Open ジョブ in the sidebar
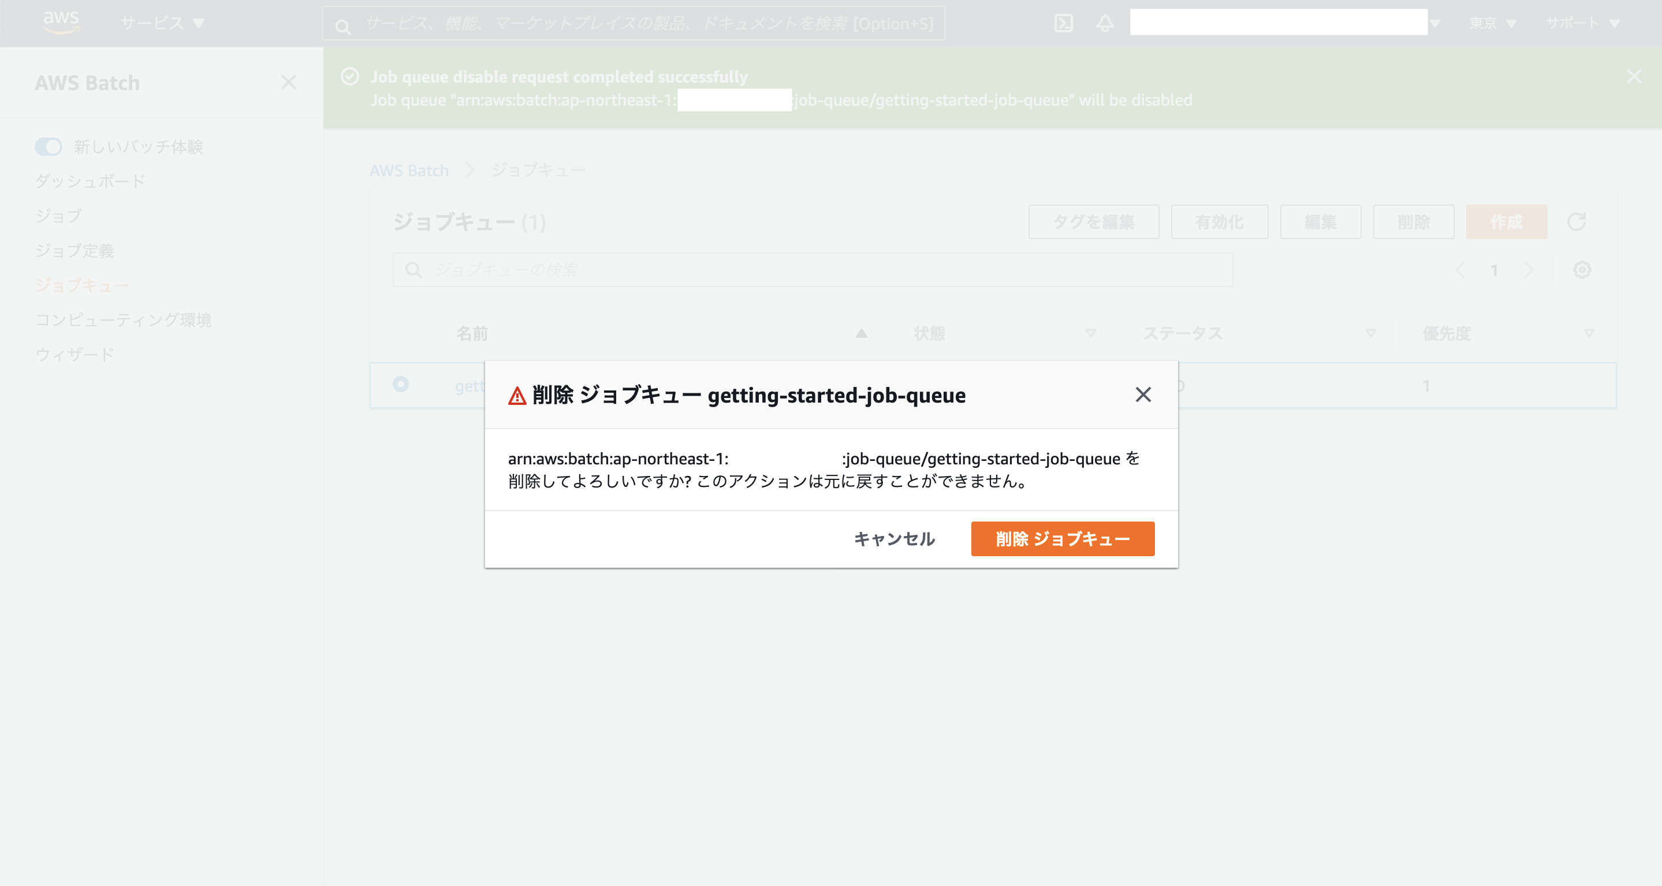This screenshot has height=886, width=1662. pyautogui.click(x=59, y=216)
